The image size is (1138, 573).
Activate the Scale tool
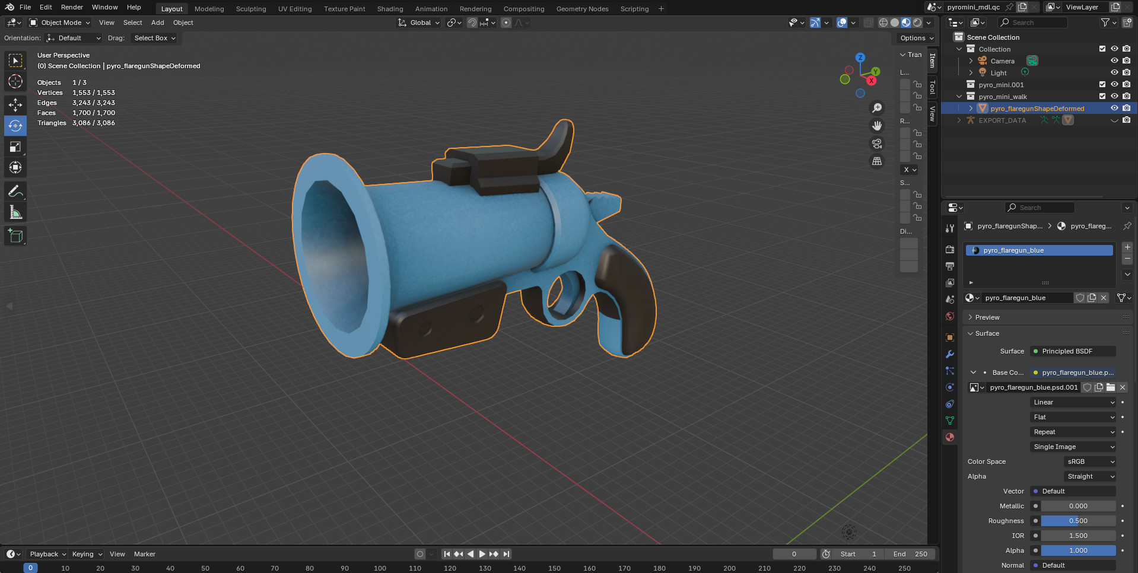(x=15, y=147)
